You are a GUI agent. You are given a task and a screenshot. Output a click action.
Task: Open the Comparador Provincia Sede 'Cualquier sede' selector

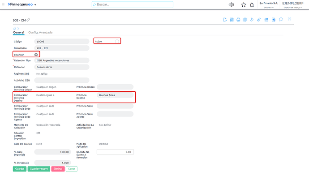pyautogui.click(x=45, y=106)
